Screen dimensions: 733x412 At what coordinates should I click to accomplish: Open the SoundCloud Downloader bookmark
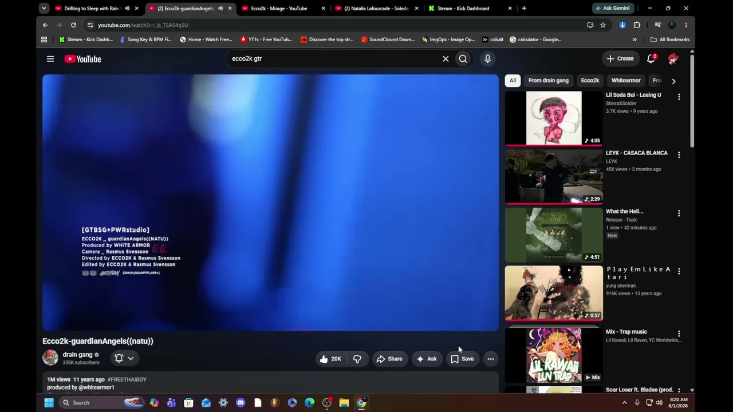tap(388, 39)
